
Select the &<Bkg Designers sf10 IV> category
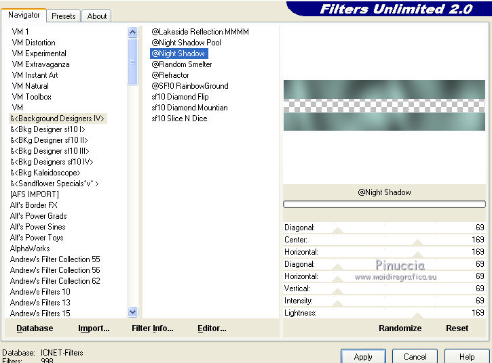click(52, 162)
